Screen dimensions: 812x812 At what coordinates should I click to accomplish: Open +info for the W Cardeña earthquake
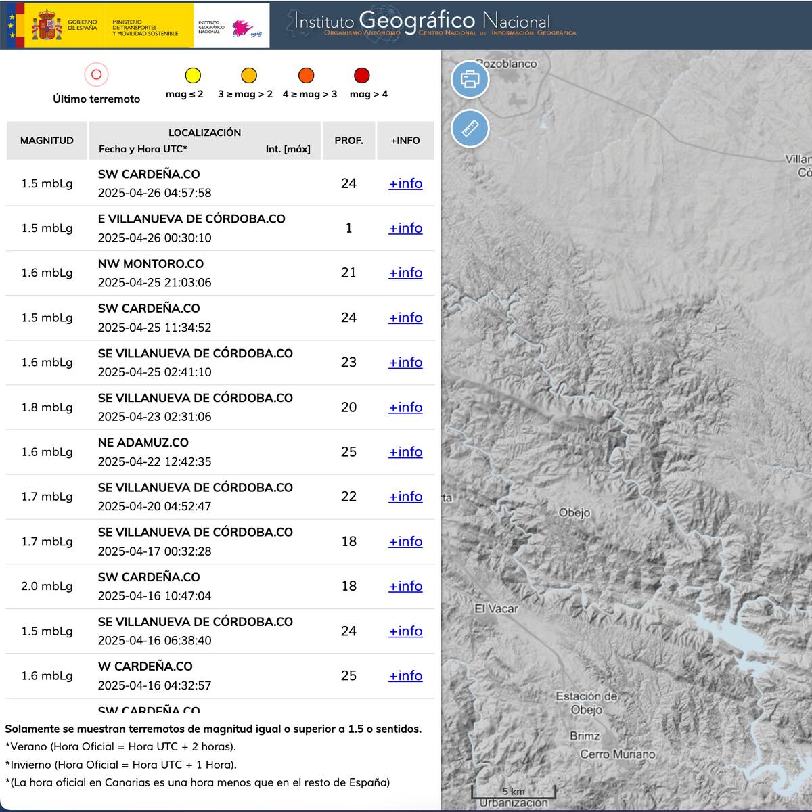point(405,675)
